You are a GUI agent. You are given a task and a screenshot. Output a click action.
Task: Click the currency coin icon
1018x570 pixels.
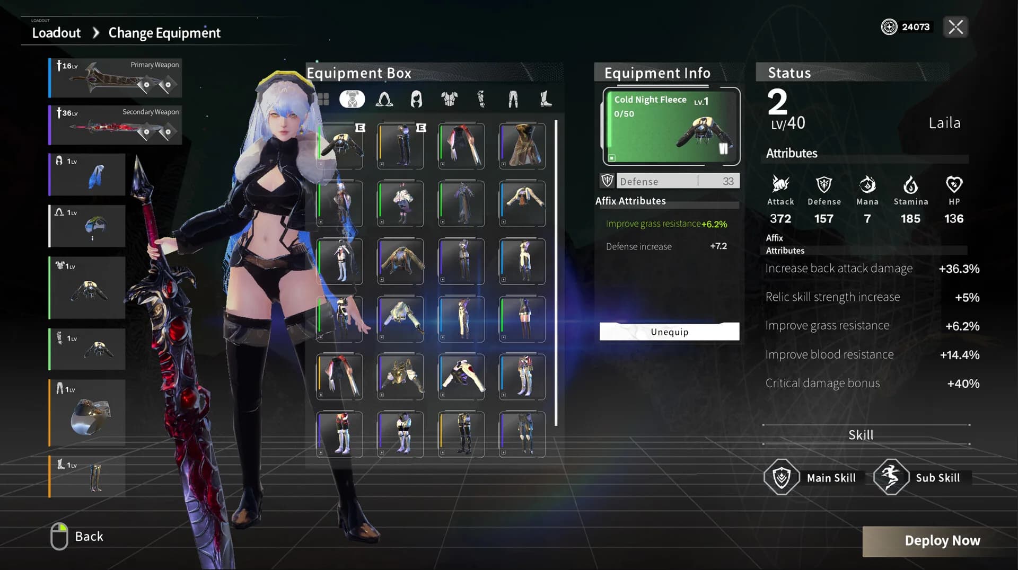click(889, 26)
